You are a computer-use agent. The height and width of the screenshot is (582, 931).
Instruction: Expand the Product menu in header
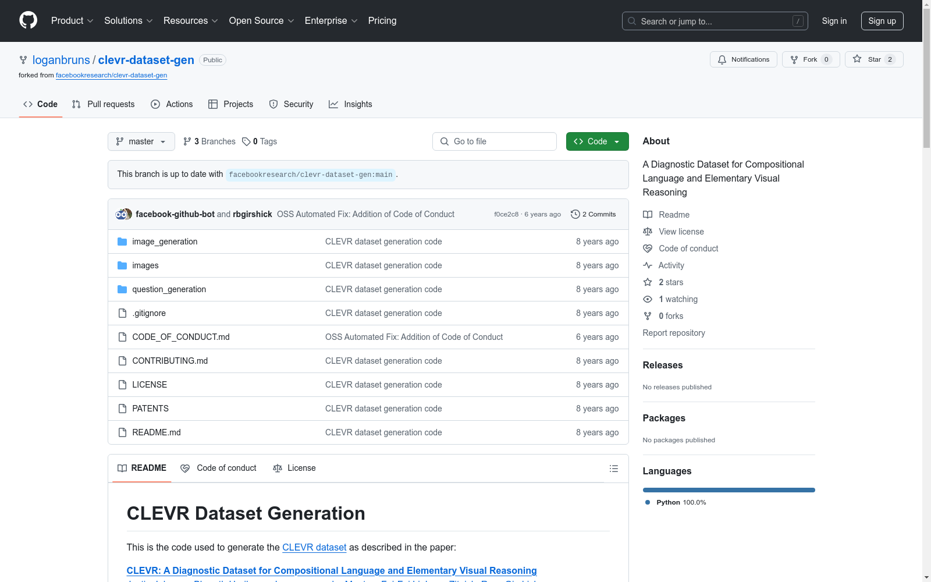click(72, 20)
